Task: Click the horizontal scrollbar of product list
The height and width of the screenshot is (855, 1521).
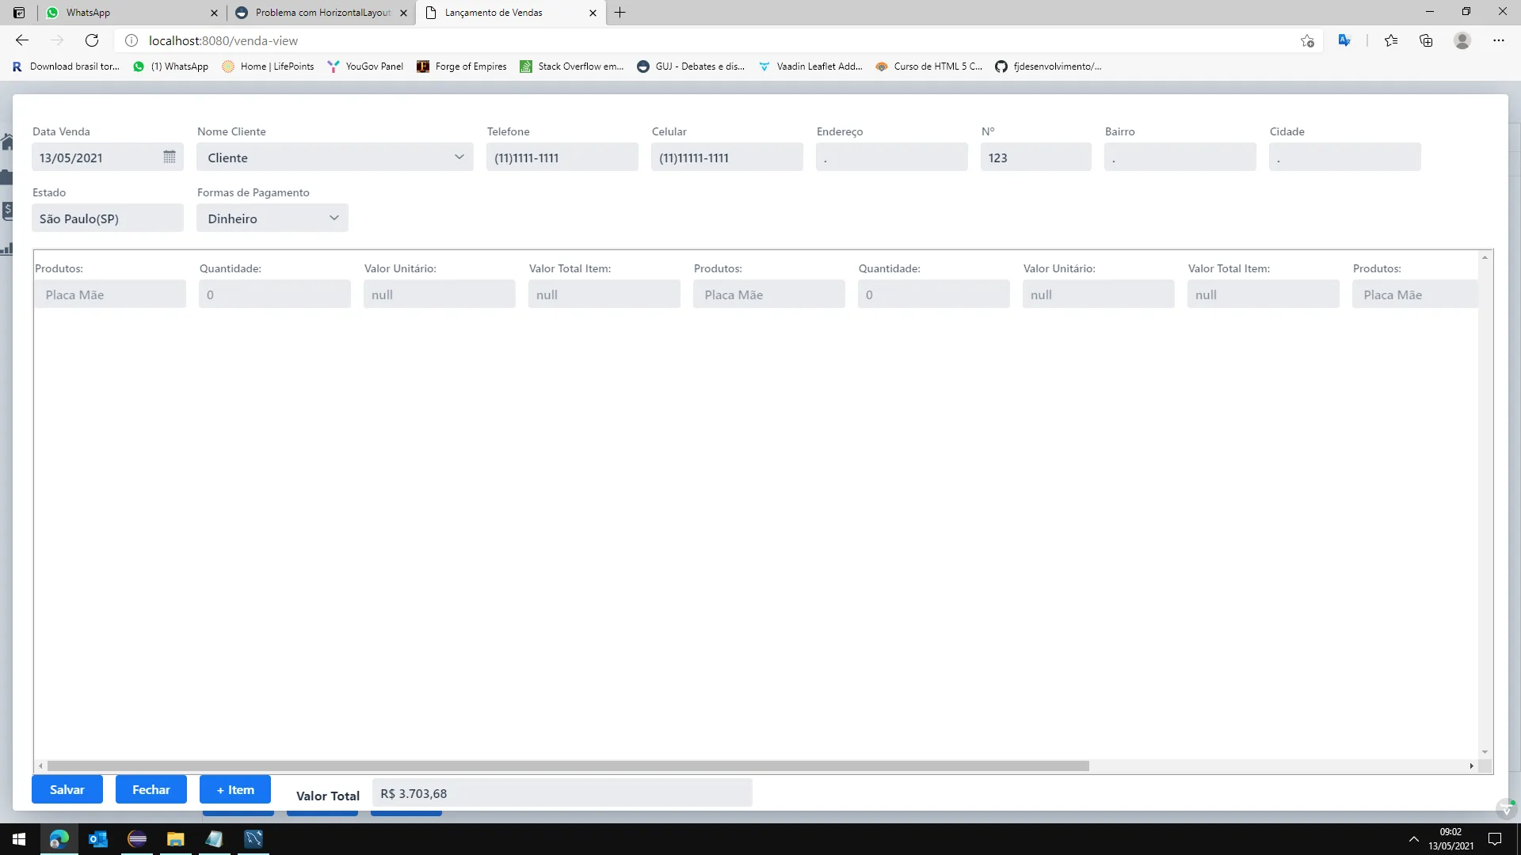Action: tap(568, 766)
